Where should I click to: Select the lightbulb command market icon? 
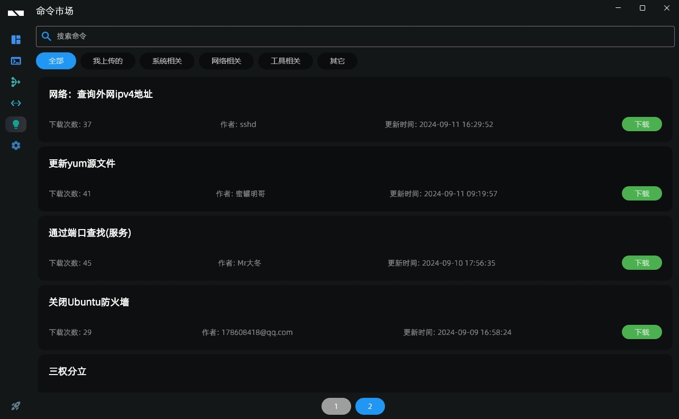(16, 124)
